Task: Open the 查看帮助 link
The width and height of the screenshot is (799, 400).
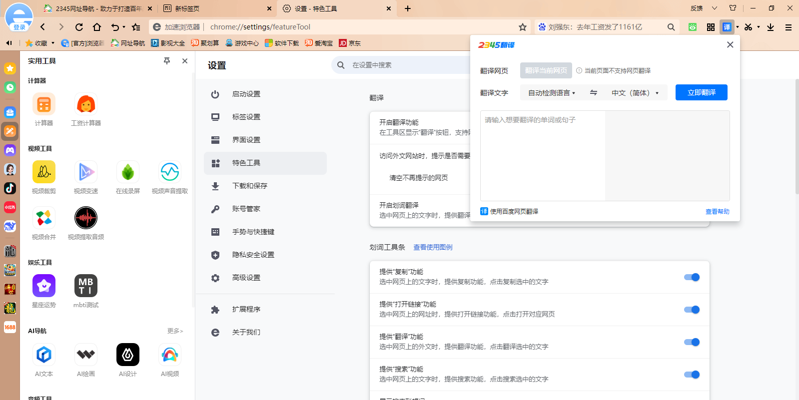Action: pyautogui.click(x=717, y=212)
